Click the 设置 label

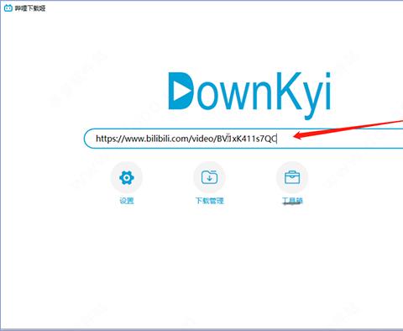pos(127,201)
